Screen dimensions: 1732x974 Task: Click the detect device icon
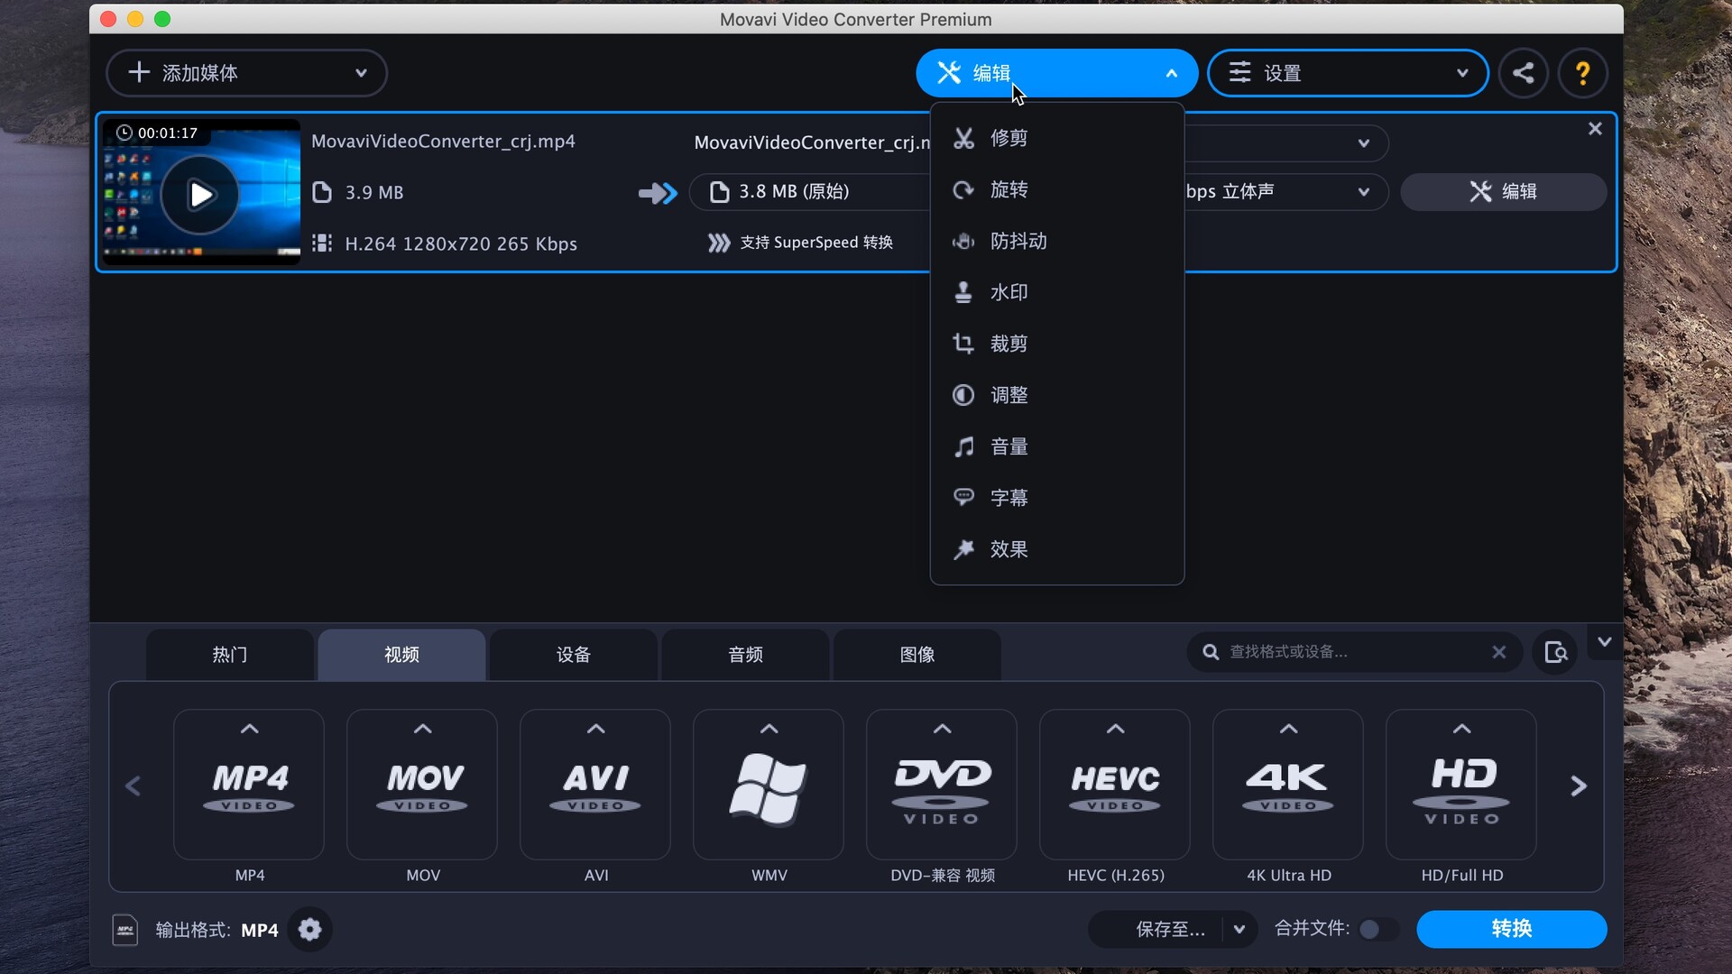pos(1555,652)
